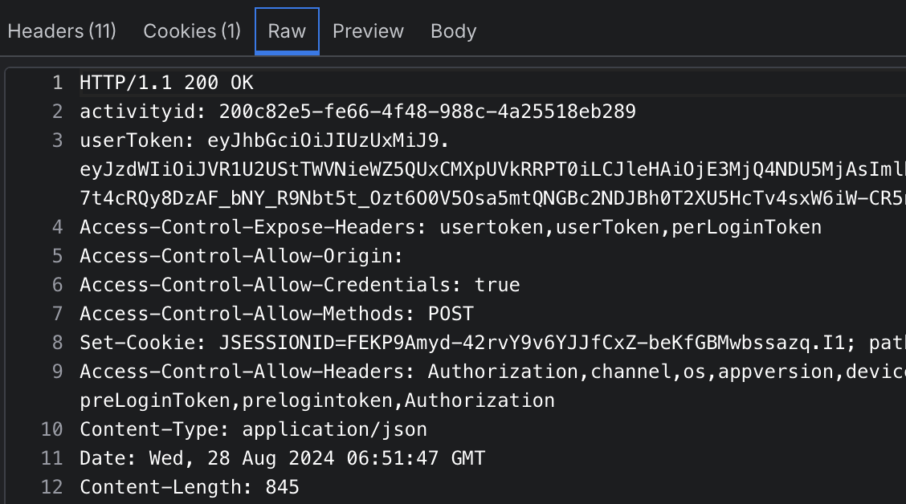Click the Access-Control-Allow-Credentials: true line
This screenshot has height=504, width=906.
(300, 285)
